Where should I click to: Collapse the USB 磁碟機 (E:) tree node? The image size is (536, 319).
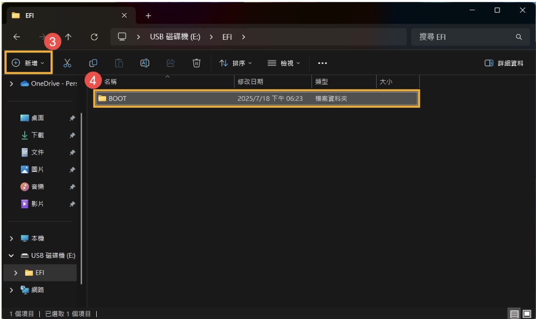(x=12, y=255)
